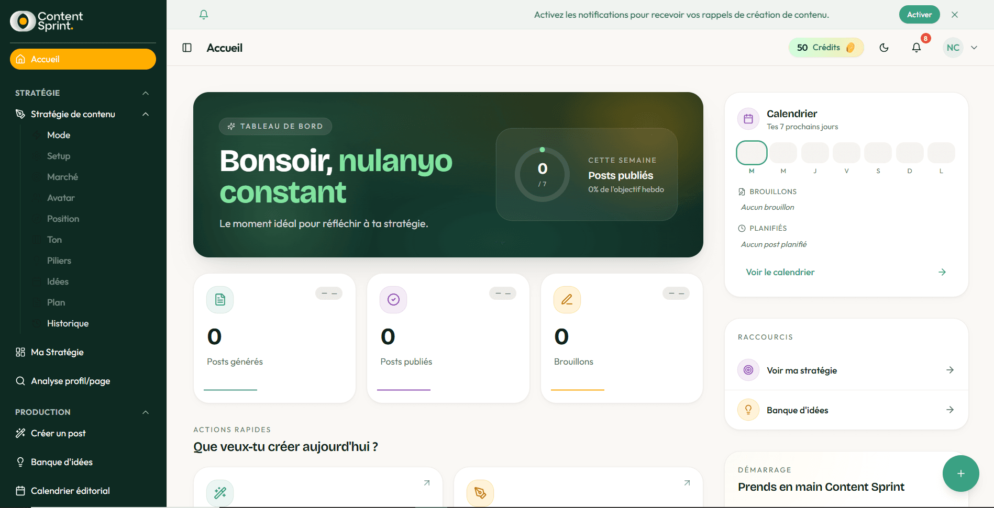Expand the user account dropdown chevron
Image resolution: width=994 pixels, height=508 pixels.
tap(974, 48)
